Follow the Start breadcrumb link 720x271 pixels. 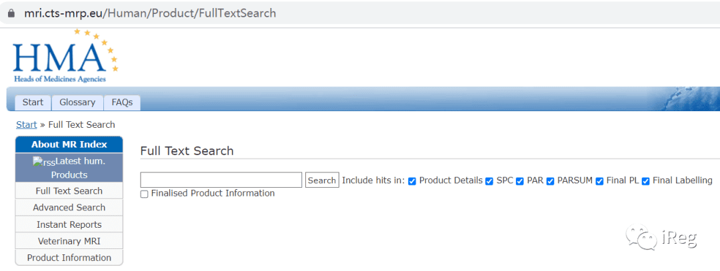[x=27, y=125]
